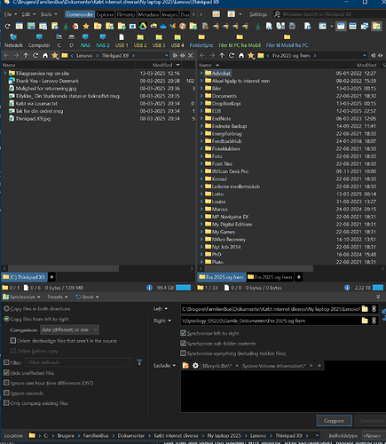Click the Google Drive toolbar icon
Viewport: 386px width, 444px height.
143,27
